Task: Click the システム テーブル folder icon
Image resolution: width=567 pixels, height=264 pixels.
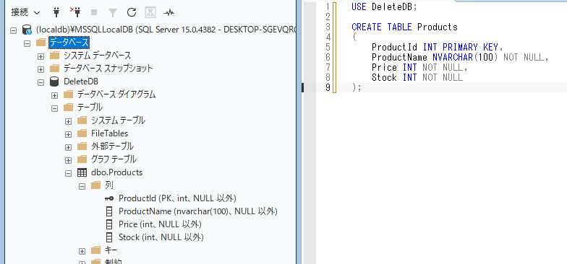Action: (82, 120)
